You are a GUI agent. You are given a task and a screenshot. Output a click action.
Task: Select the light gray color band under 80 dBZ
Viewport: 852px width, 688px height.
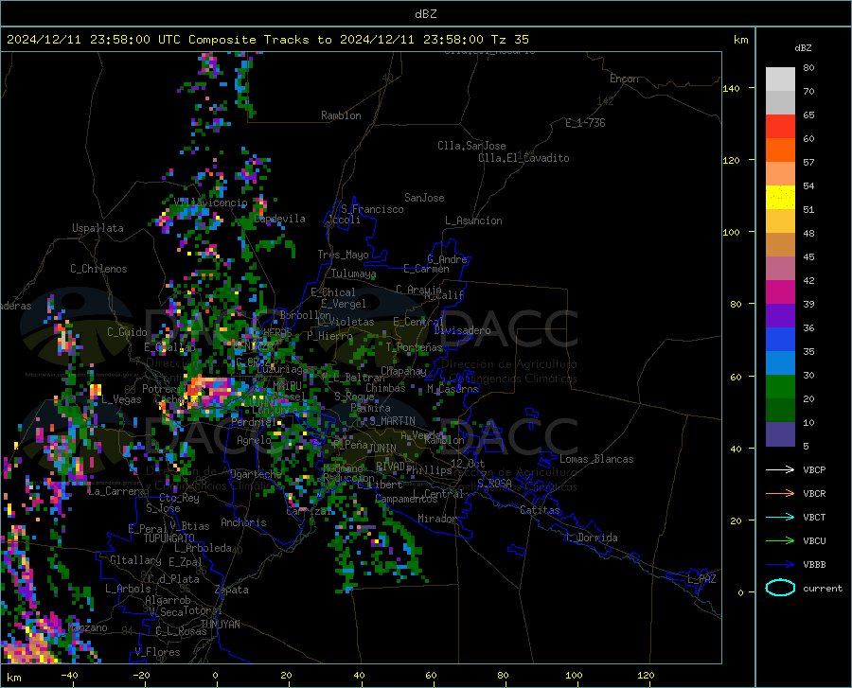pyautogui.click(x=780, y=79)
